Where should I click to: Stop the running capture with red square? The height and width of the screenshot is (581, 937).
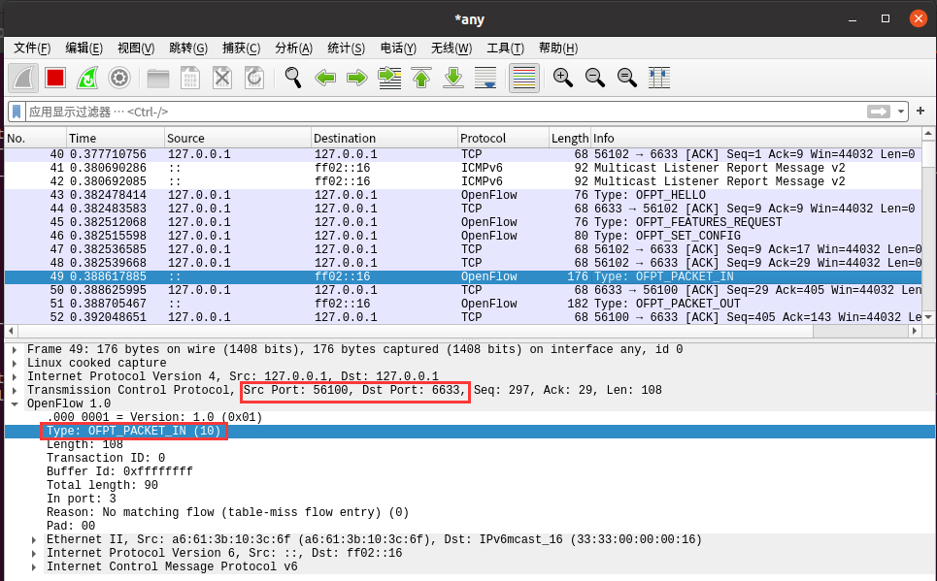tap(55, 79)
